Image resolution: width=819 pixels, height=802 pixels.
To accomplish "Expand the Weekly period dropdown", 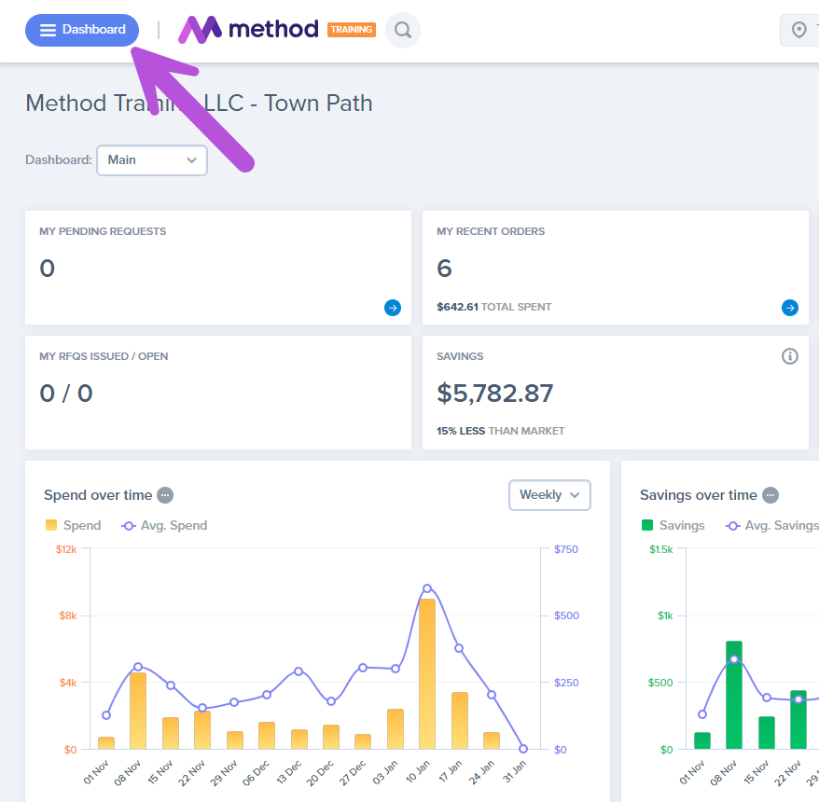I will click(x=549, y=495).
